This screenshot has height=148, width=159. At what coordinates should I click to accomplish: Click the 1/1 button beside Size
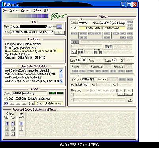[x=60, y=33]
